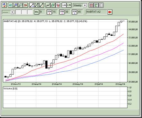The image size is (142, 118).
Task: Toggle the SMA 3 moving average
Action: click(x=75, y=12)
